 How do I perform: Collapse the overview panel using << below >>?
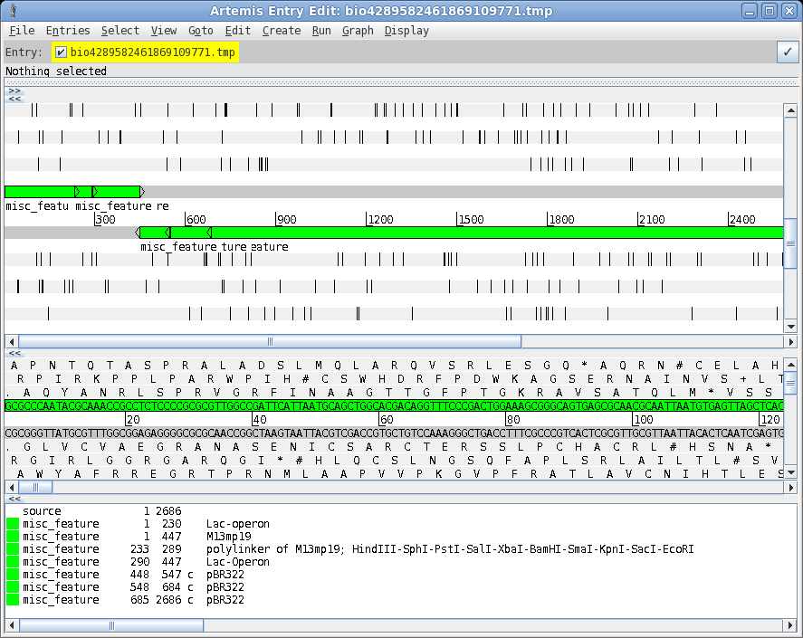click(14, 99)
